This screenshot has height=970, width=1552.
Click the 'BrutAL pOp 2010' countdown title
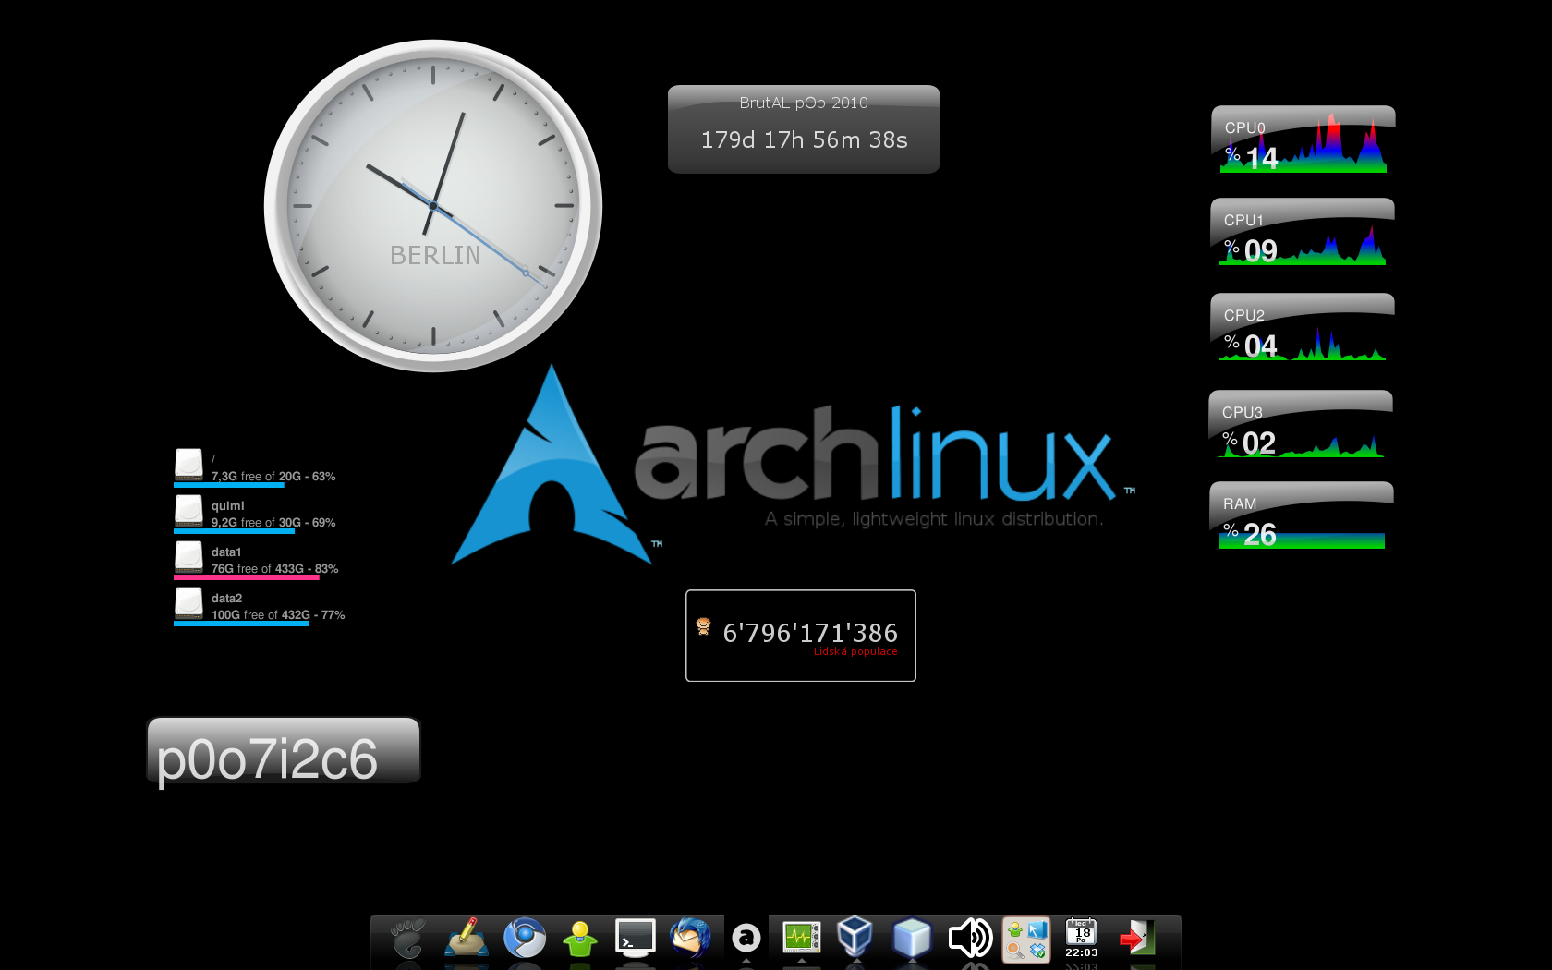tap(804, 103)
